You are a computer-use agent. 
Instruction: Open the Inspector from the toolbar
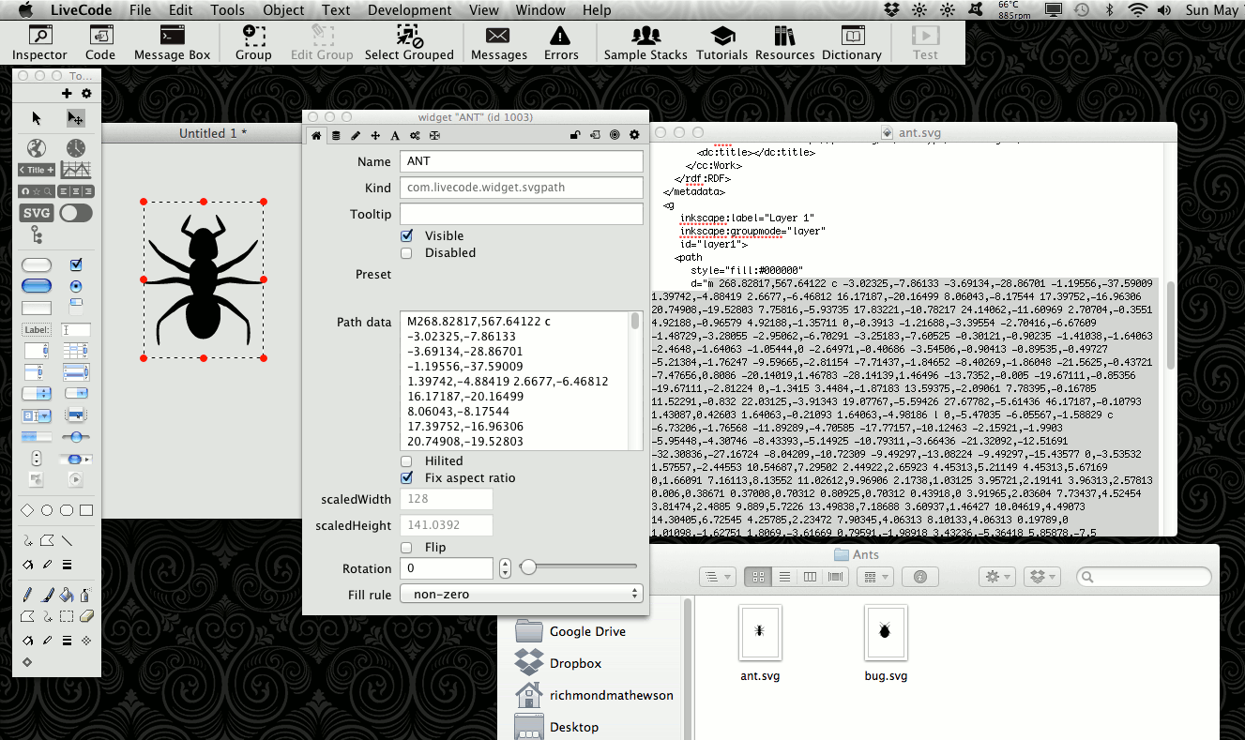(x=39, y=43)
